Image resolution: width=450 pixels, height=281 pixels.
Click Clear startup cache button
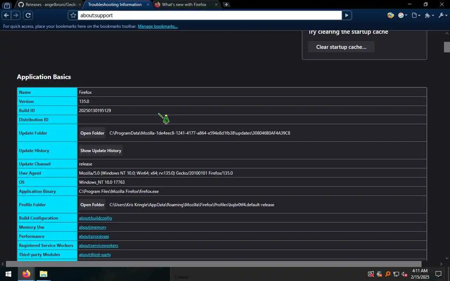click(x=341, y=47)
